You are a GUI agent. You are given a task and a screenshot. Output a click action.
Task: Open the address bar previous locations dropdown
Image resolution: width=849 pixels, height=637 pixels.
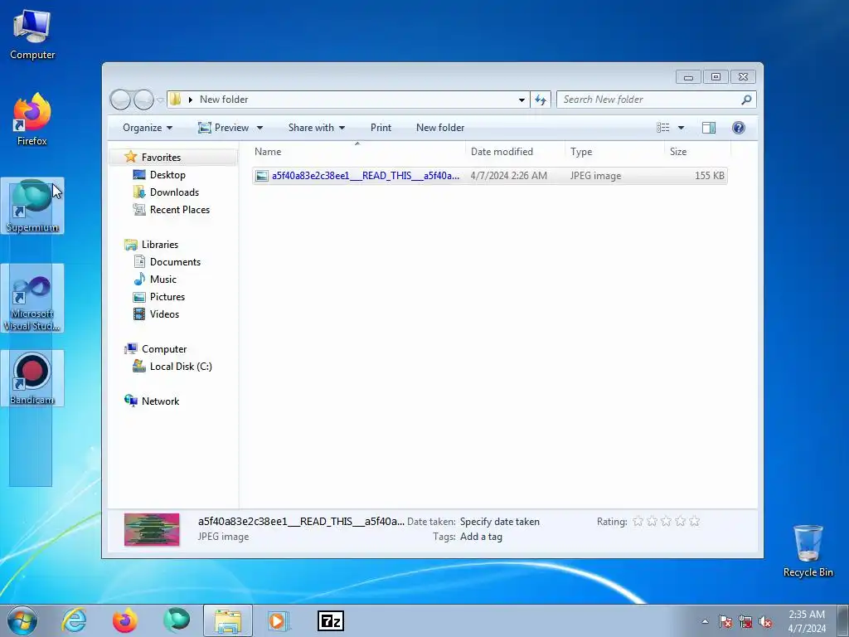click(522, 100)
